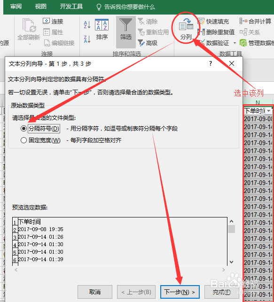274x302 pixels.
Task: Switch to the 开发工具 tab
Action: [71, 7]
